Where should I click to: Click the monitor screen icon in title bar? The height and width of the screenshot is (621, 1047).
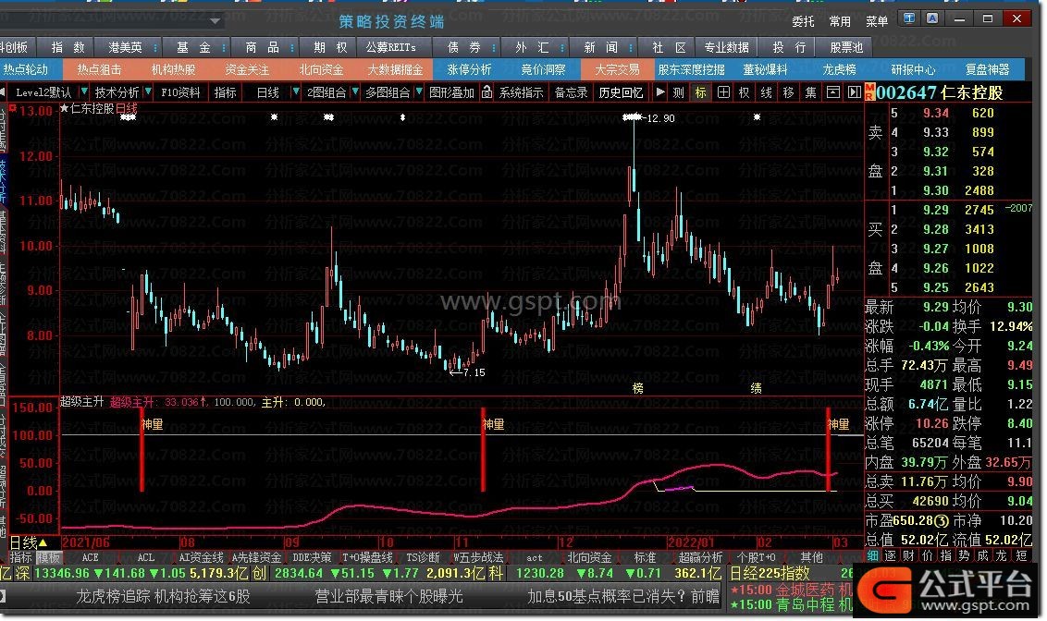[x=909, y=18]
